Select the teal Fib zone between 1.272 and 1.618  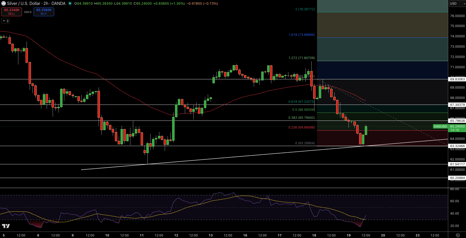(x=382, y=49)
